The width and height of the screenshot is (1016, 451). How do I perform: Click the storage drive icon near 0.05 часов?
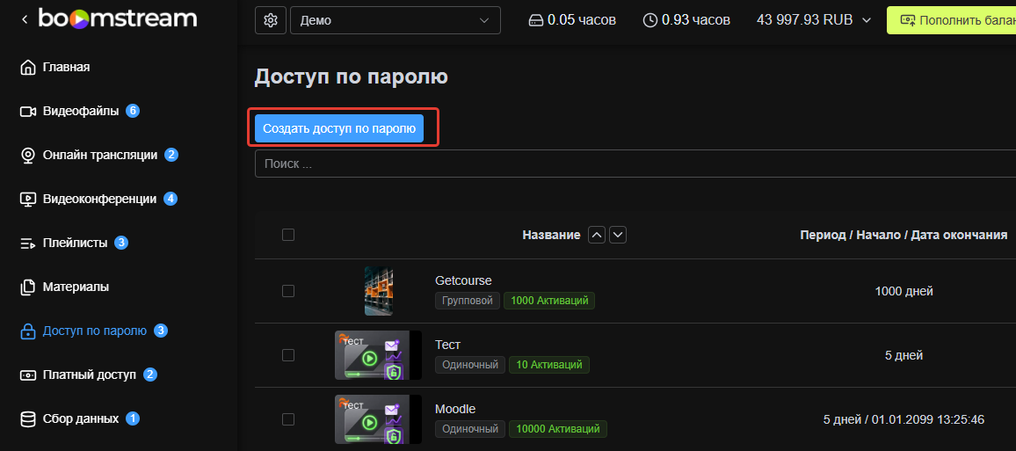536,21
